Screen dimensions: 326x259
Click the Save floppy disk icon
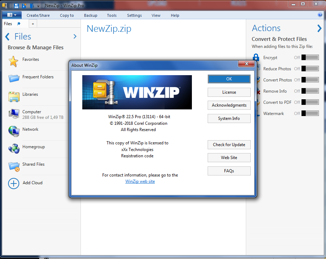click(16, 6)
